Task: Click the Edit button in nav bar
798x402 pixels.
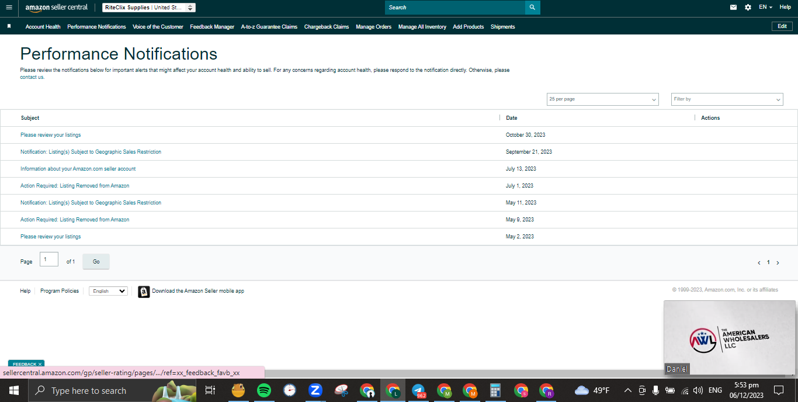Action: [782, 26]
